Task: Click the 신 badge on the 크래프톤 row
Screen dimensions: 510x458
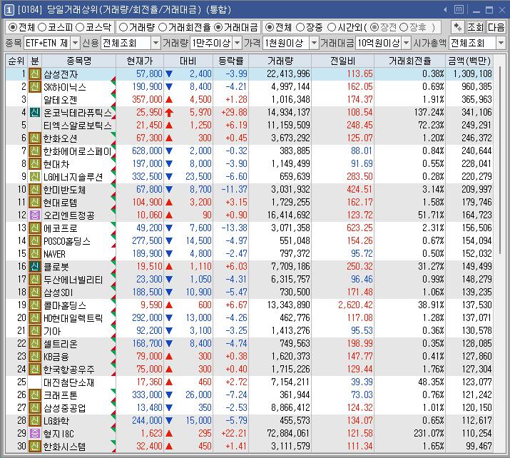Action: coord(35,395)
